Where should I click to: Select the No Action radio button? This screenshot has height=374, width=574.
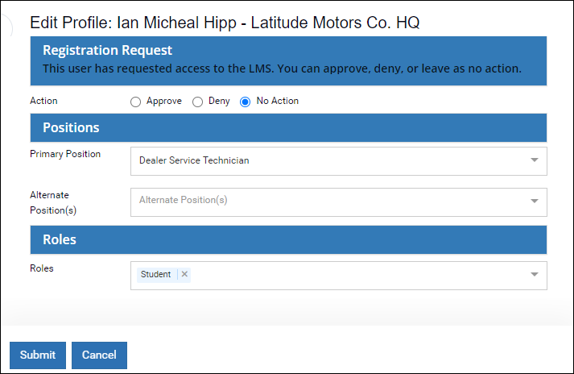[x=246, y=102]
